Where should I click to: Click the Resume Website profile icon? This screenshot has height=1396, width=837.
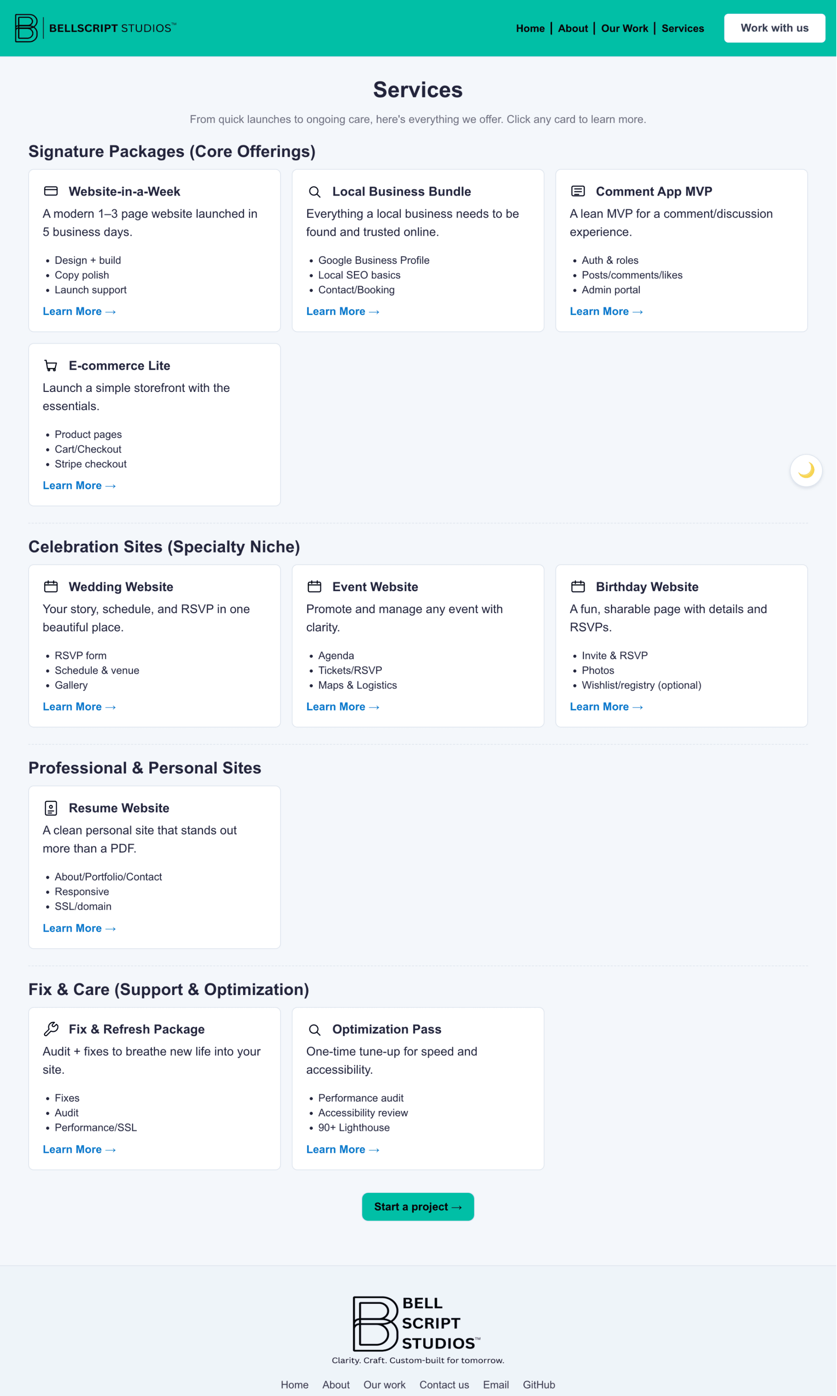pyautogui.click(x=51, y=808)
